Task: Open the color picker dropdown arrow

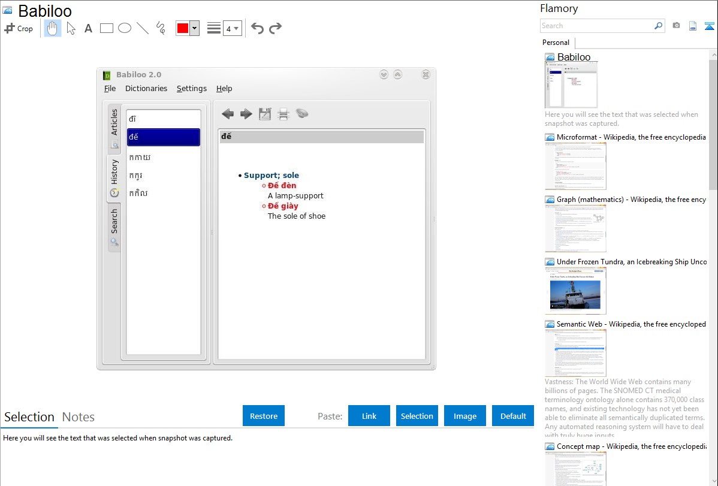Action: pos(195,28)
